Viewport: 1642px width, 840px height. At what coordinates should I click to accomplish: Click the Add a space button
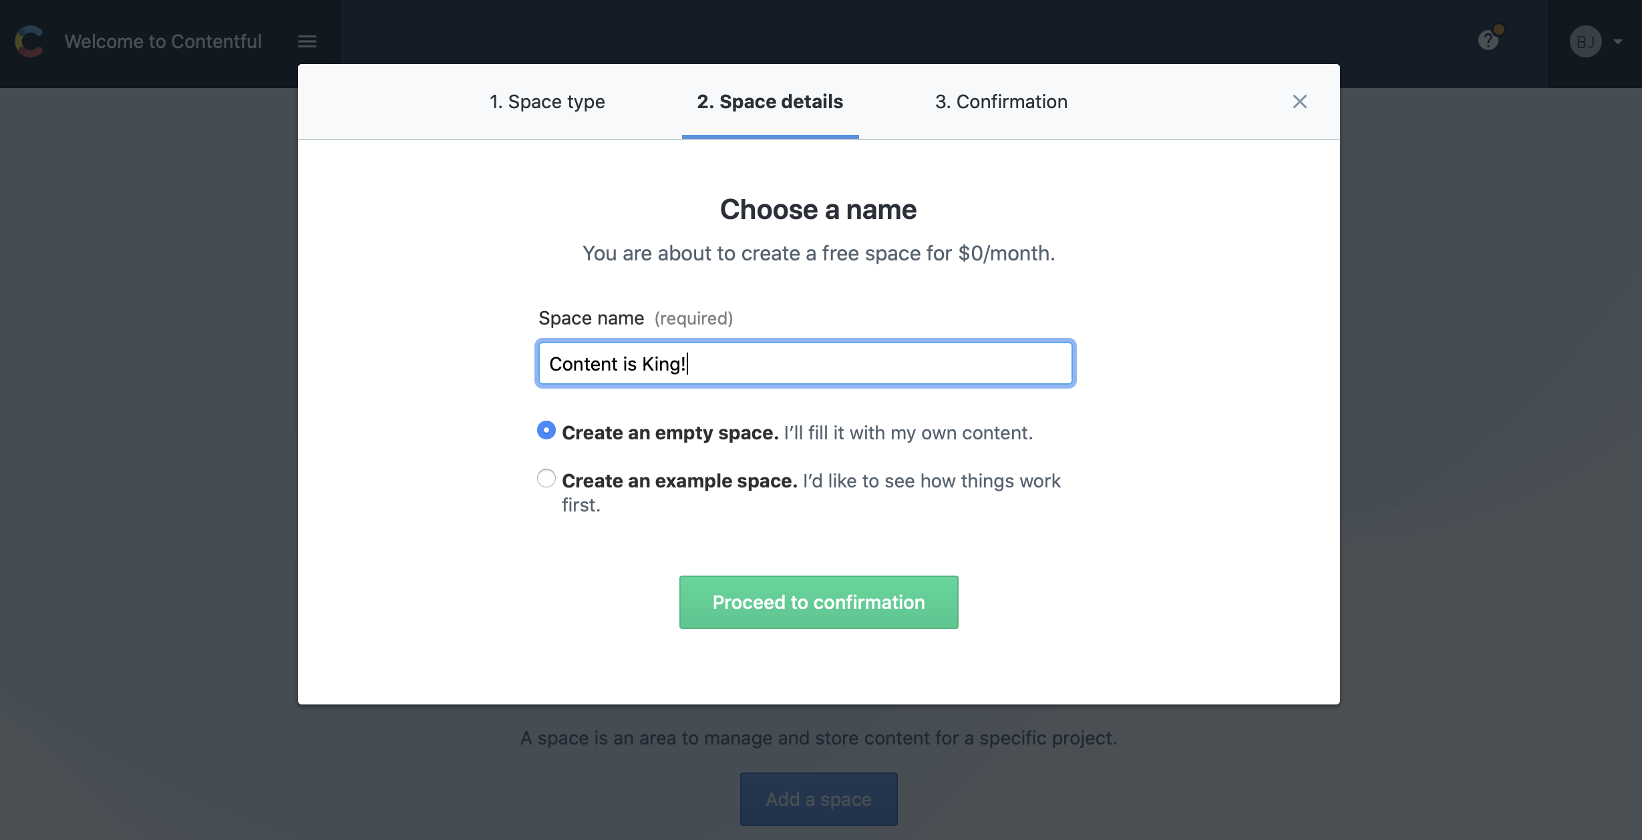[818, 799]
